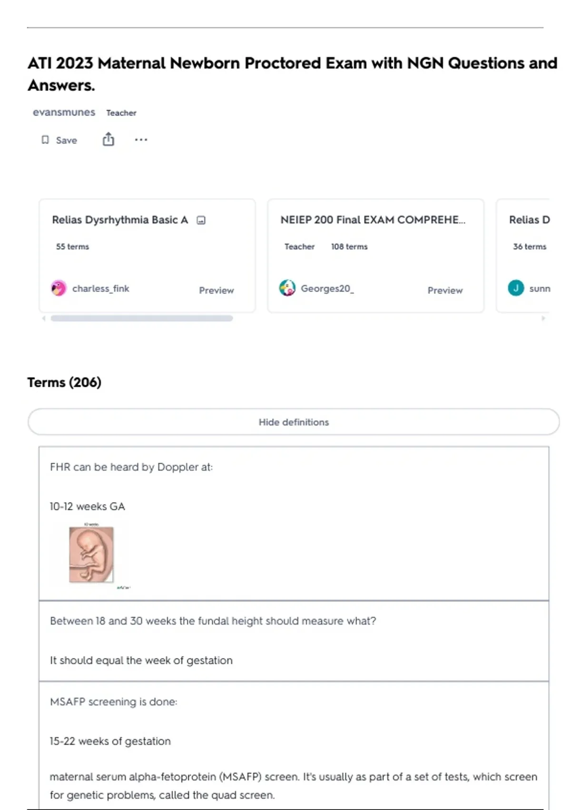Open the three-dot more options menu
Viewport: 571px width, 810px height.
click(141, 140)
